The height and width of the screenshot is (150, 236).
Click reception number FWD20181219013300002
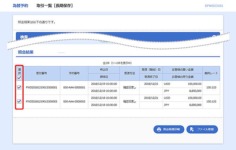click(42, 101)
